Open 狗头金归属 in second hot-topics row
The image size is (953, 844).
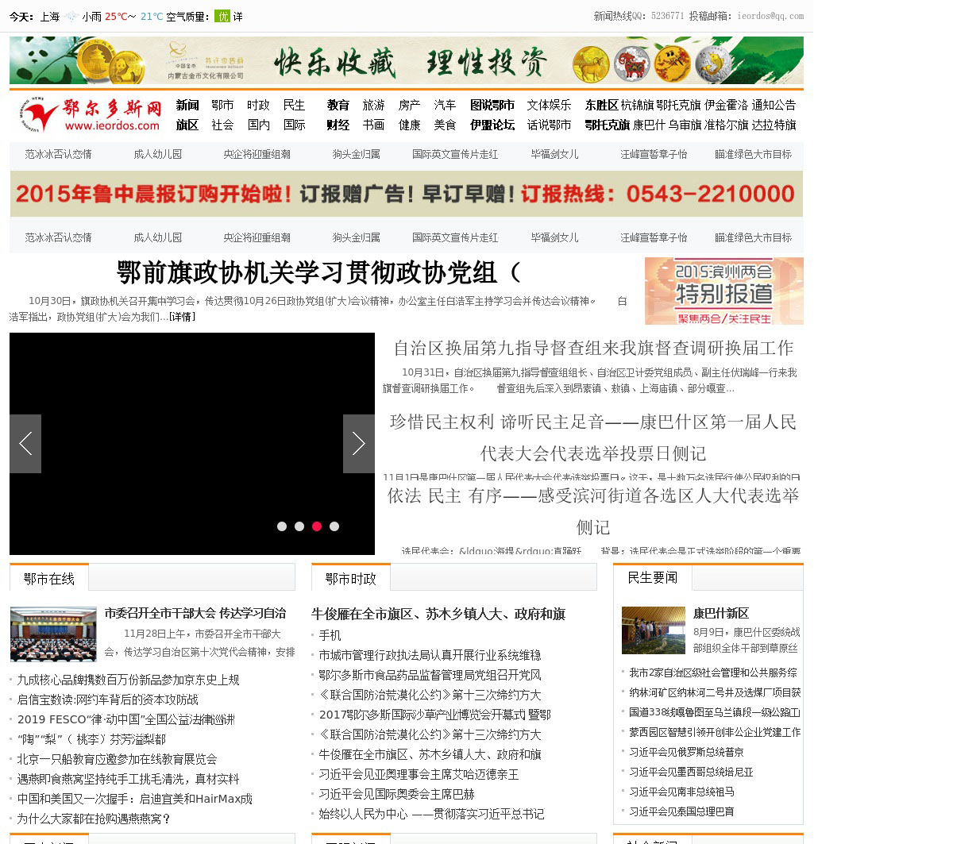pyautogui.click(x=356, y=237)
